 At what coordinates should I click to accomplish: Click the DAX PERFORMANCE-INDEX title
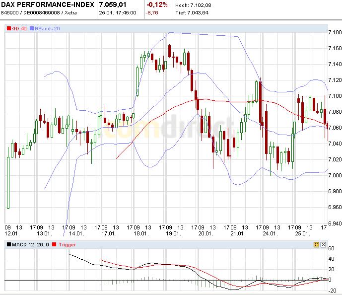click(48, 4)
